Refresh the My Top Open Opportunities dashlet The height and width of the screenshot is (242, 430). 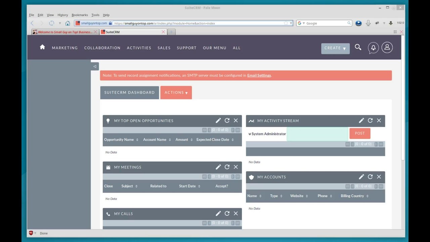tap(227, 120)
